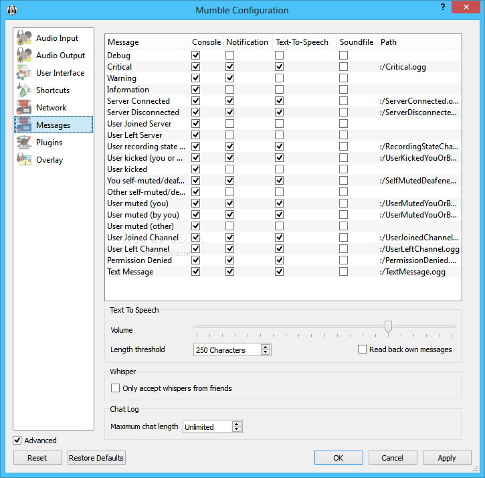The image size is (485, 478).
Task: Disable Console for Debug messages
Action: 196,56
